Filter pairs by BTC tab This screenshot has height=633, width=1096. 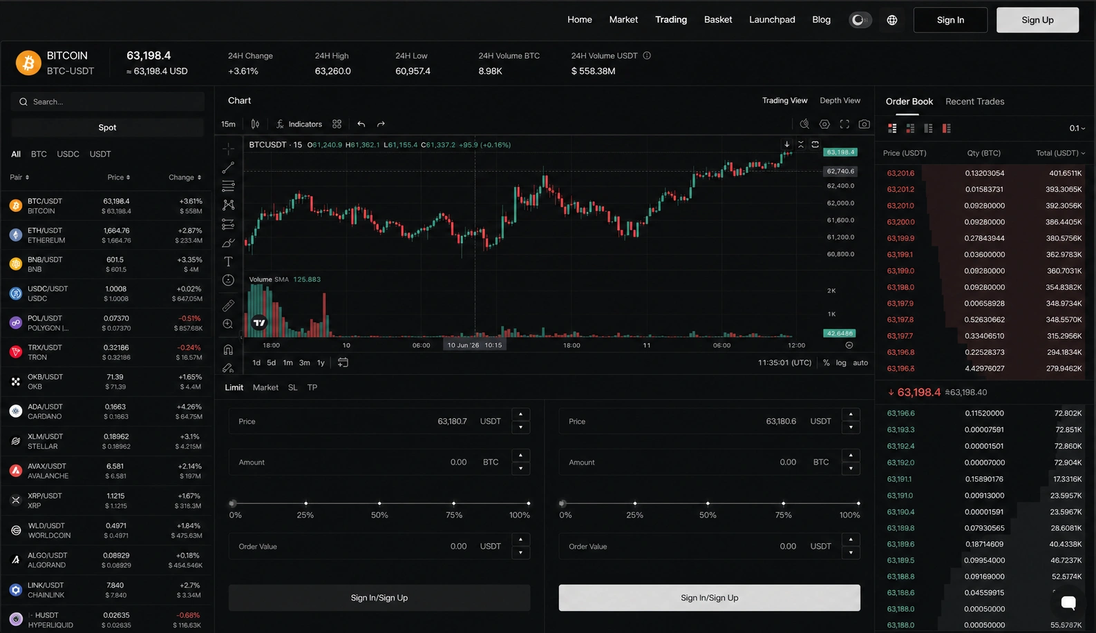[x=39, y=154]
